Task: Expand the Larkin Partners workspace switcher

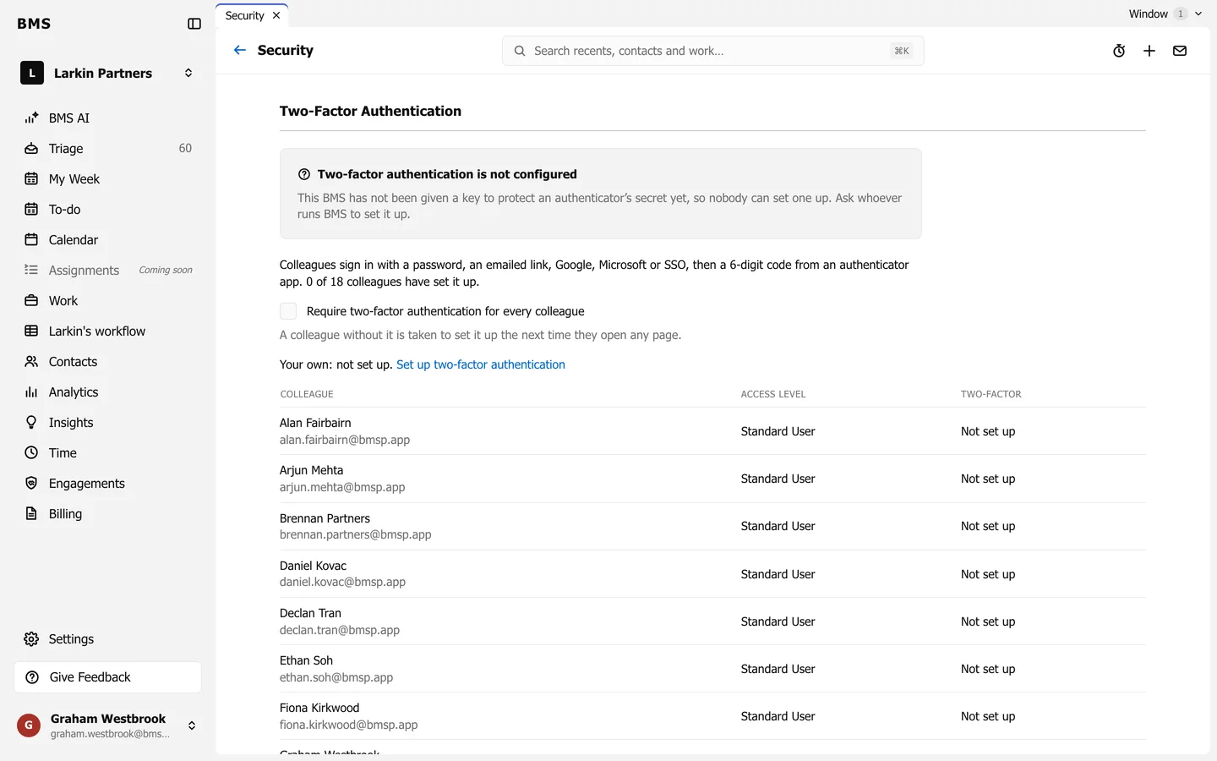Action: [x=188, y=73]
